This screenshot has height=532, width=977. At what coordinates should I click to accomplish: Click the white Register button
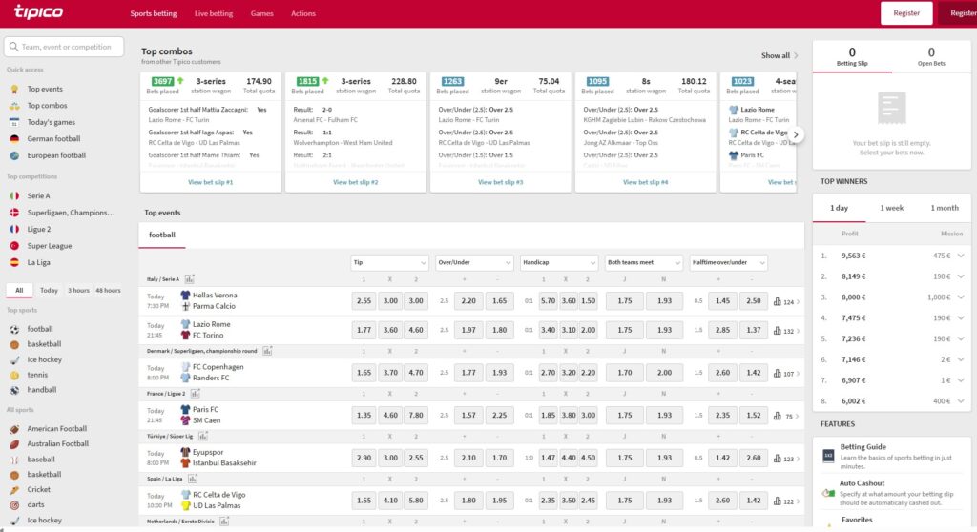click(906, 13)
